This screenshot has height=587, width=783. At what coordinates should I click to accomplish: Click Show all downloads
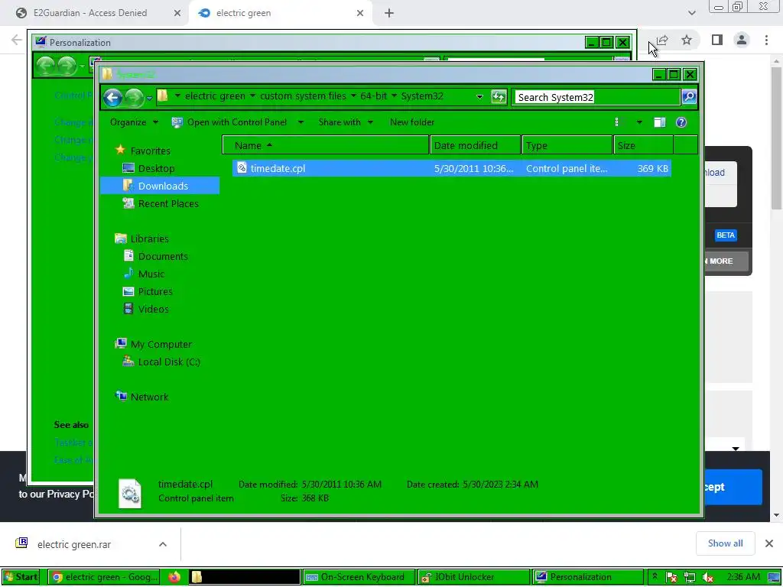[725, 543]
